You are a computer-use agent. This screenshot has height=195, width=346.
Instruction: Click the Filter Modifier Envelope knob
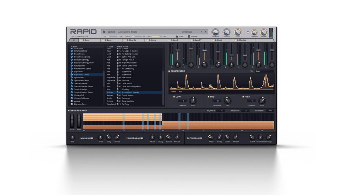[269, 137]
